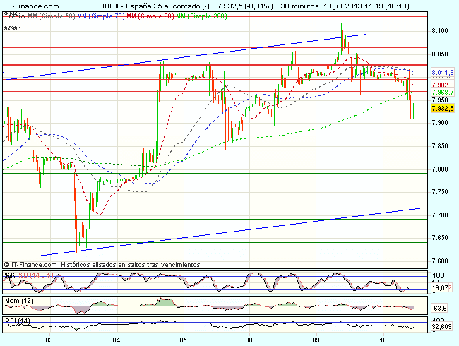
Task: Click the -63,6 momentum value box
Action: [439, 309]
